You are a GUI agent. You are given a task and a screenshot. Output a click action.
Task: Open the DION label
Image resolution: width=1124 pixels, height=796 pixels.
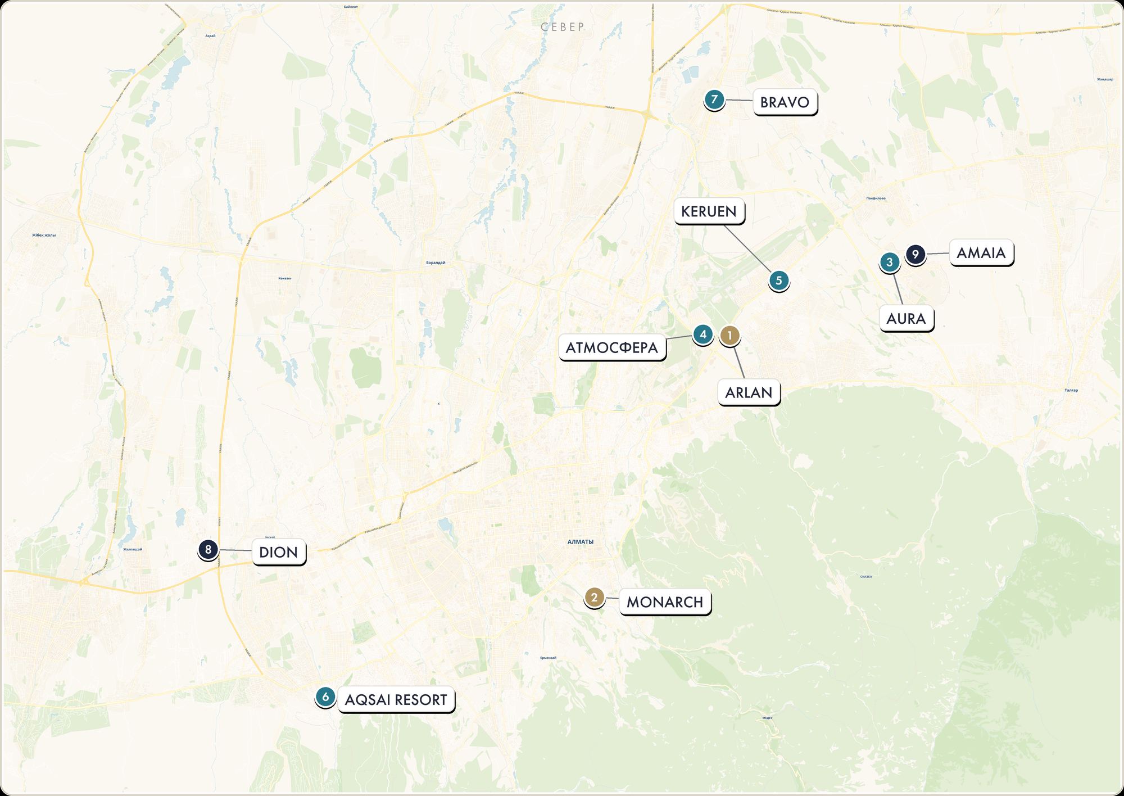pyautogui.click(x=279, y=552)
